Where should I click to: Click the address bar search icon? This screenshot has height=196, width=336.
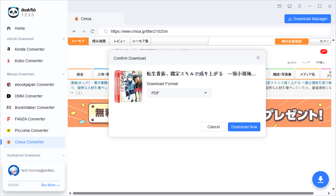tap(106, 32)
